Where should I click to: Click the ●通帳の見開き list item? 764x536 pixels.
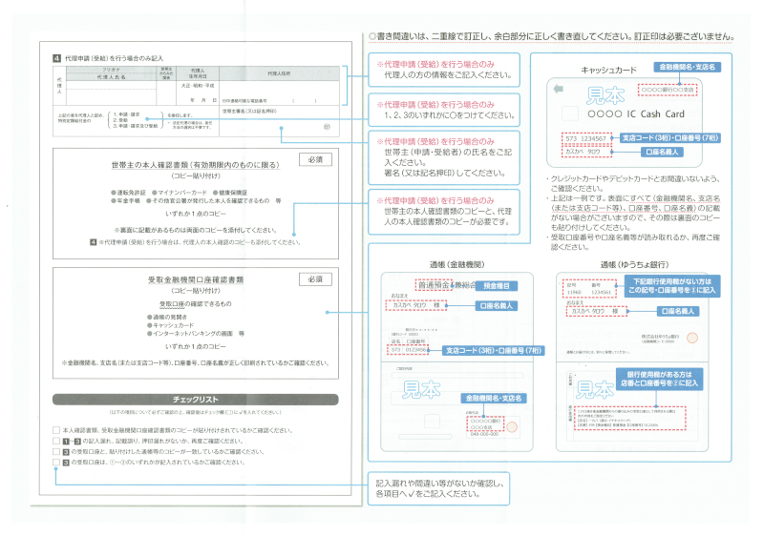(167, 317)
